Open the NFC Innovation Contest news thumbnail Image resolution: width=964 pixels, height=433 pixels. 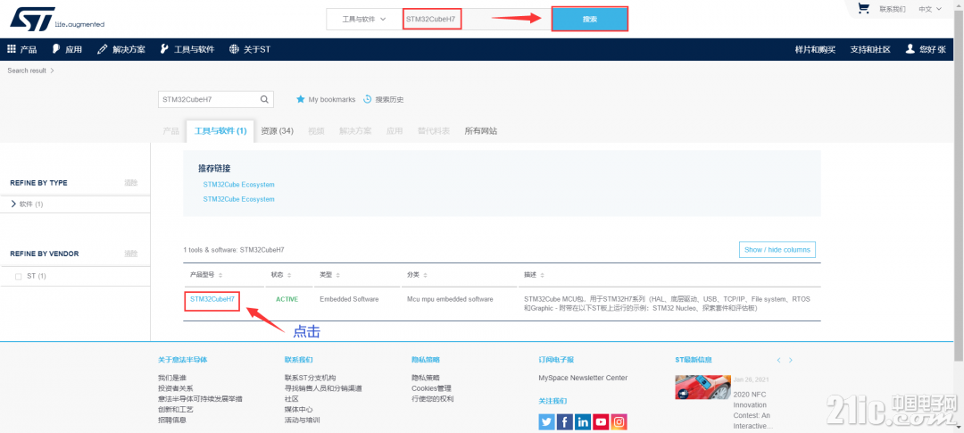[702, 387]
